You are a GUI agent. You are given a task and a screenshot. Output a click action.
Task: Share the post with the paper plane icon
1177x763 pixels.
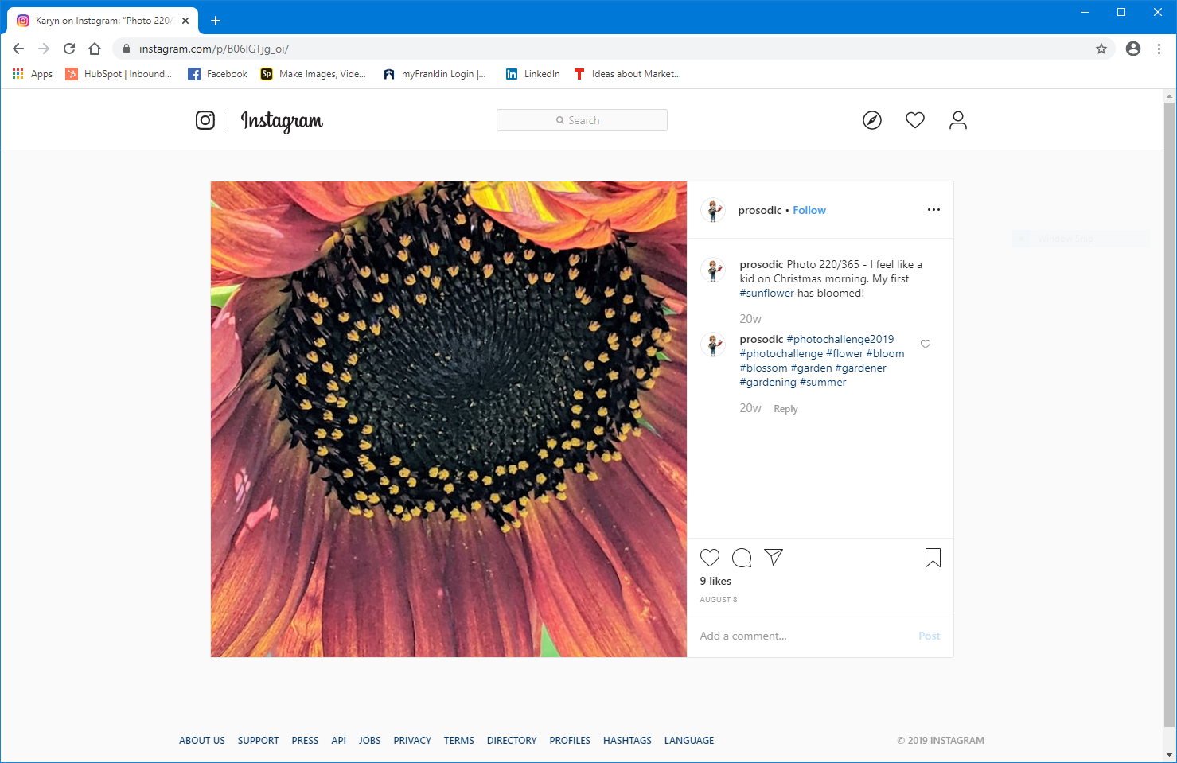point(774,557)
